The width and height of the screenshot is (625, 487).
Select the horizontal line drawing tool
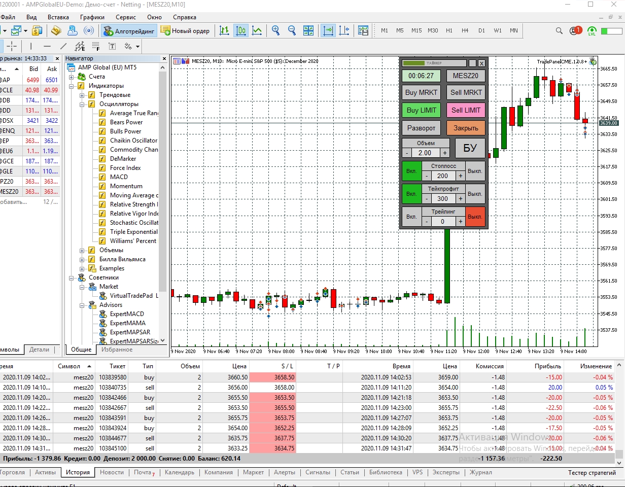(47, 46)
